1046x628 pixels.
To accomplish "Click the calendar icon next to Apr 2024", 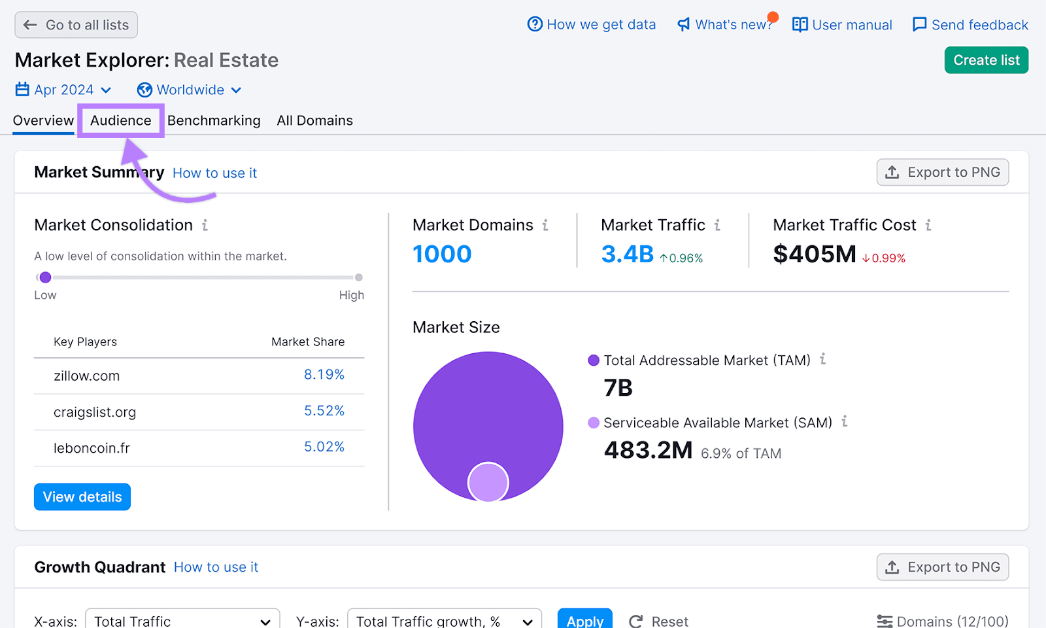I will [x=22, y=90].
